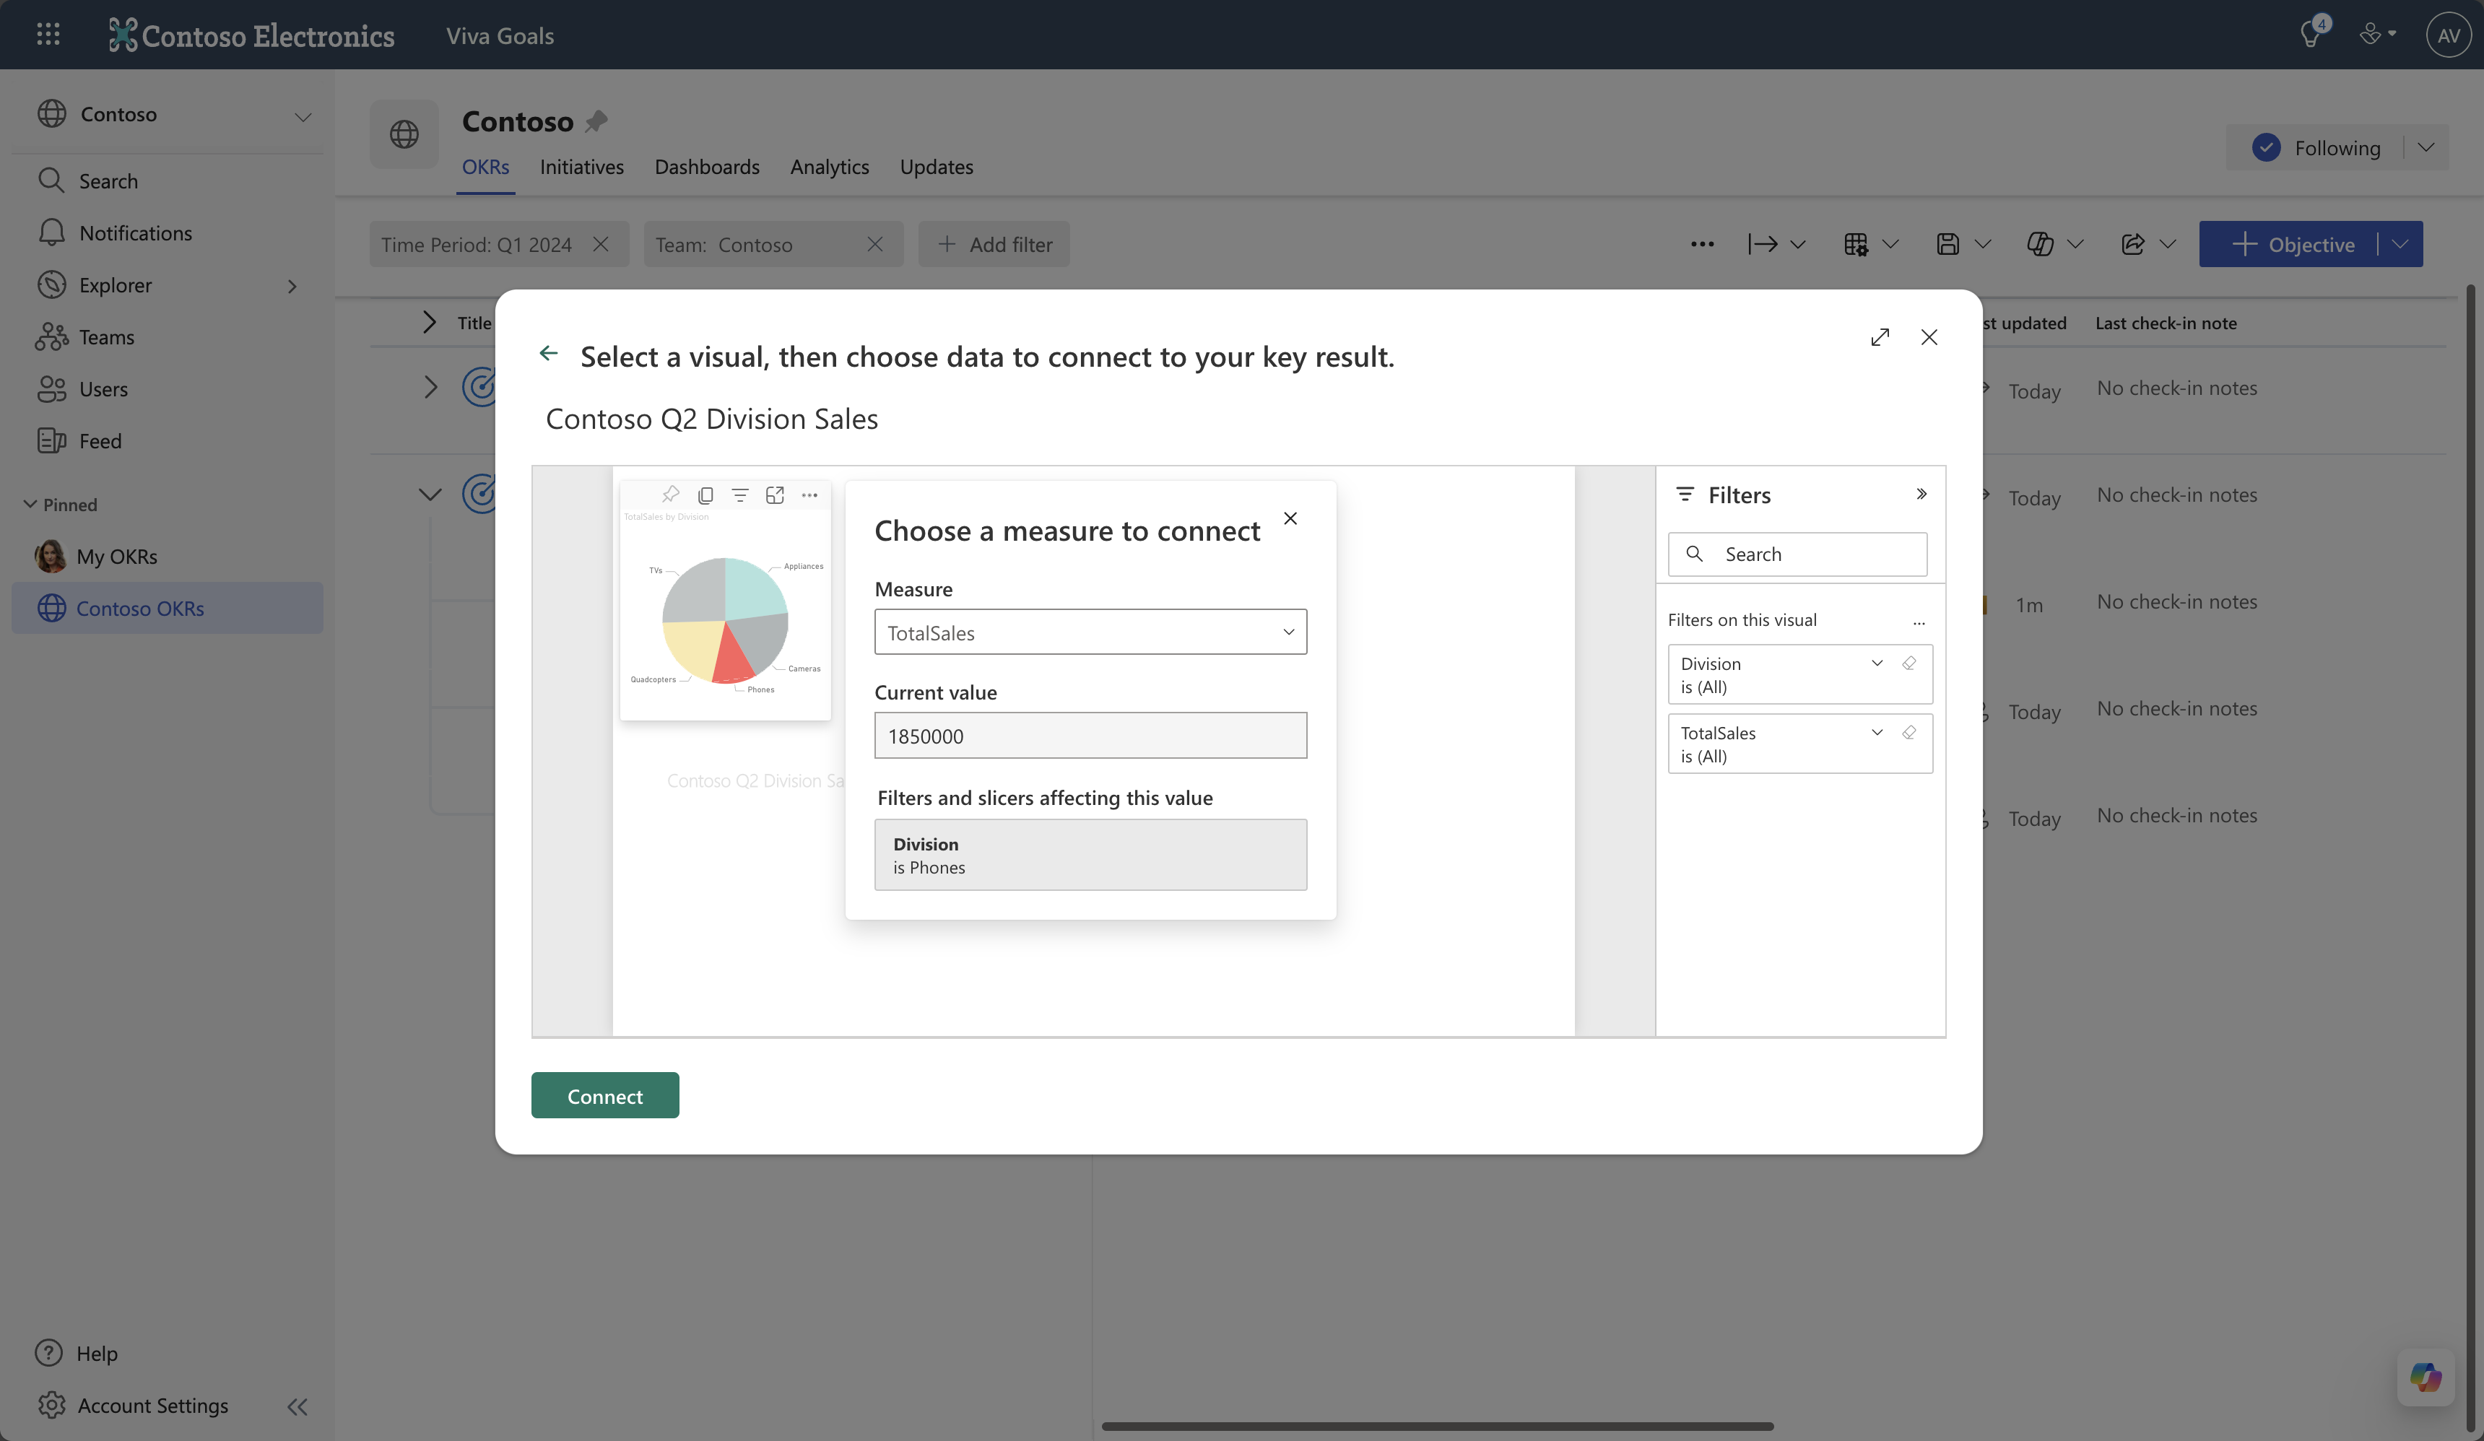The height and width of the screenshot is (1441, 2484).
Task: Open more options on the pie visual
Action: click(x=809, y=495)
